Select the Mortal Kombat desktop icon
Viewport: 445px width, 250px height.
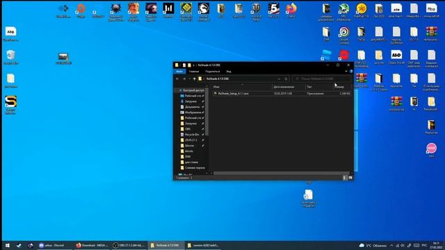click(x=204, y=12)
